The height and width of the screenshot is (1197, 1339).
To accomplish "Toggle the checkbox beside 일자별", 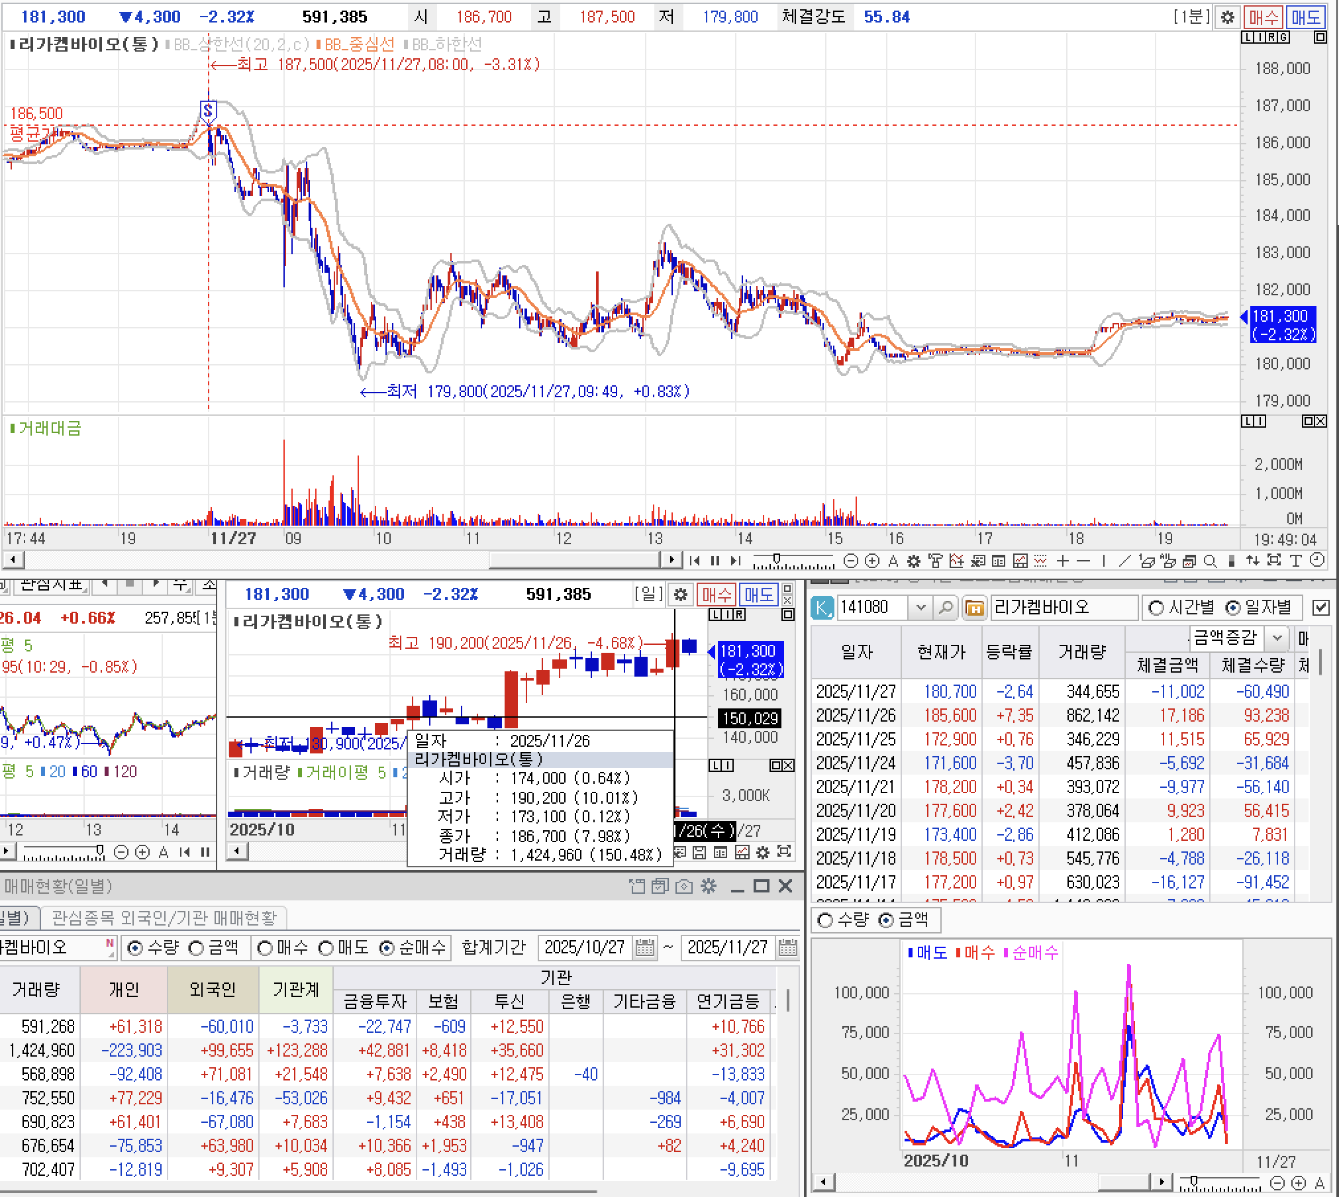I will pos(1320,607).
